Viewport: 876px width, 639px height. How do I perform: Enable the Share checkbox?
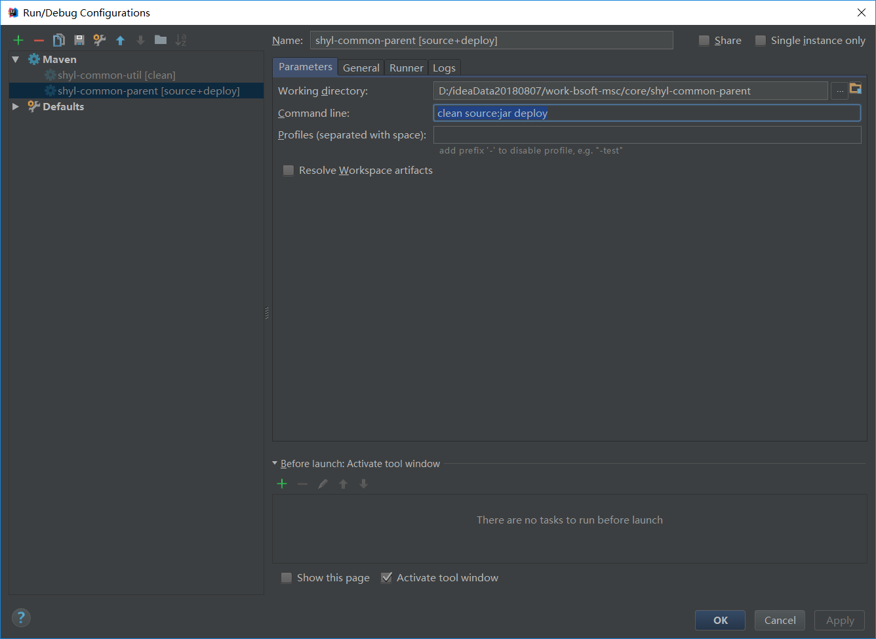704,40
